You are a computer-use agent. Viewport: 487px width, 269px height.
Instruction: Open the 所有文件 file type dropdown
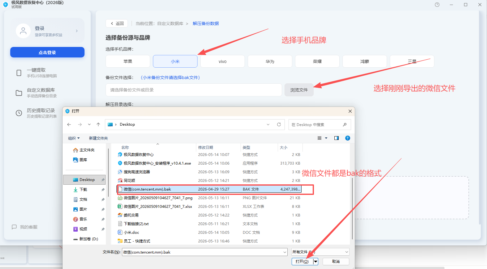(320, 252)
